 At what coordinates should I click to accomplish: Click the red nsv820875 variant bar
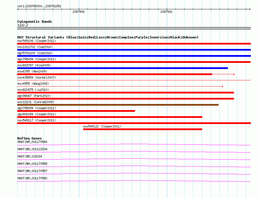tap(125, 93)
